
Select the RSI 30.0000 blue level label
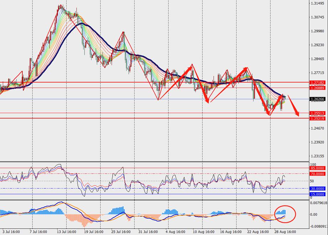tap(318, 189)
